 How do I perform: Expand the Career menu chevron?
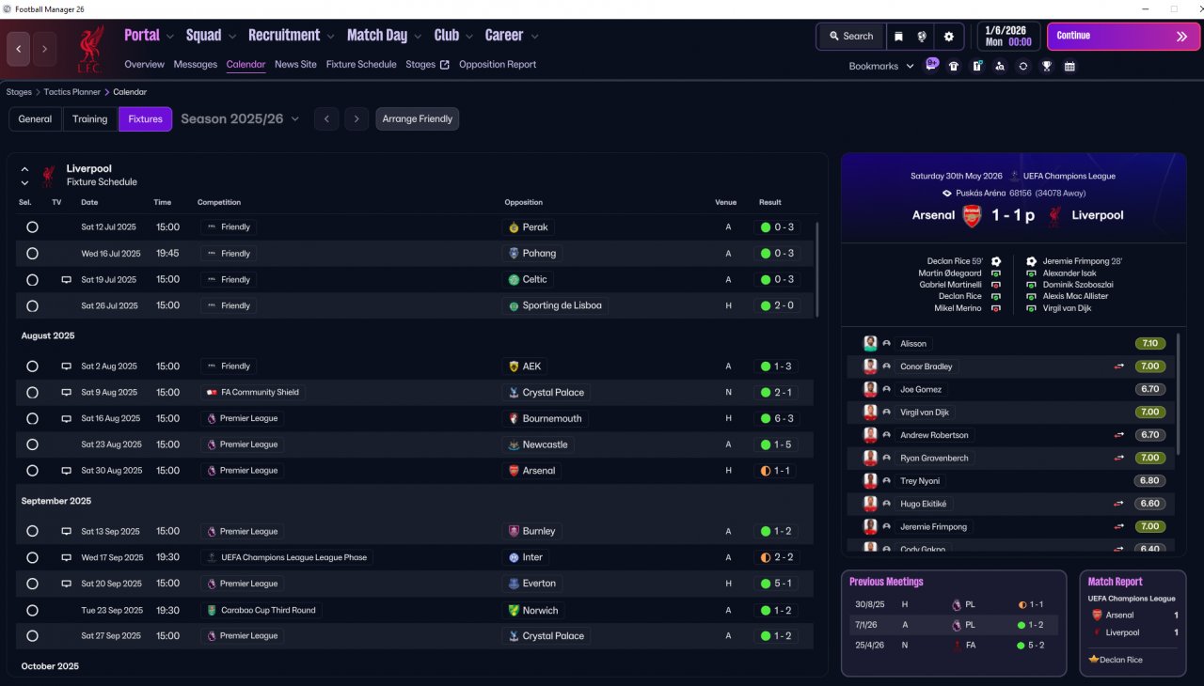(x=534, y=37)
